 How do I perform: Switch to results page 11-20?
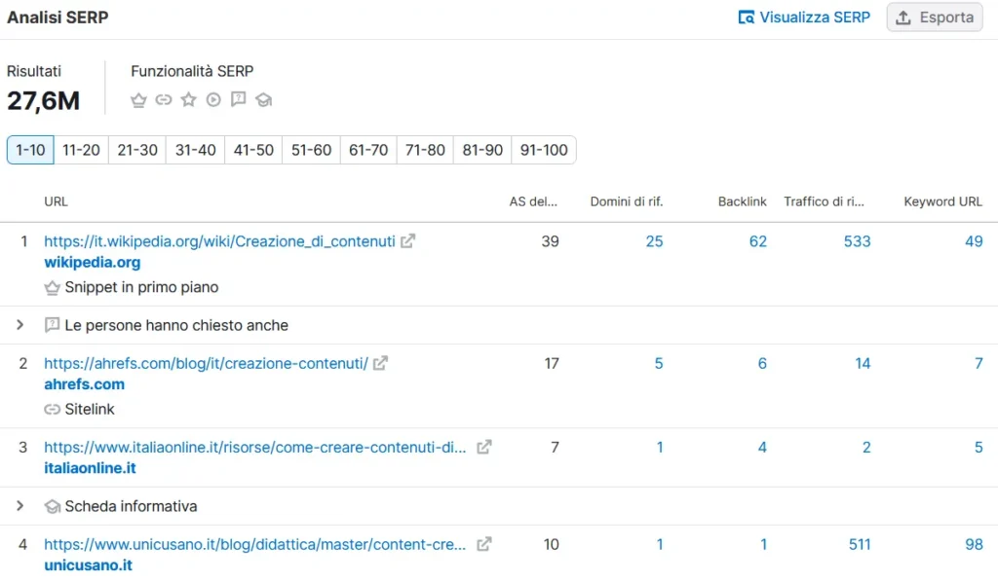coord(81,150)
